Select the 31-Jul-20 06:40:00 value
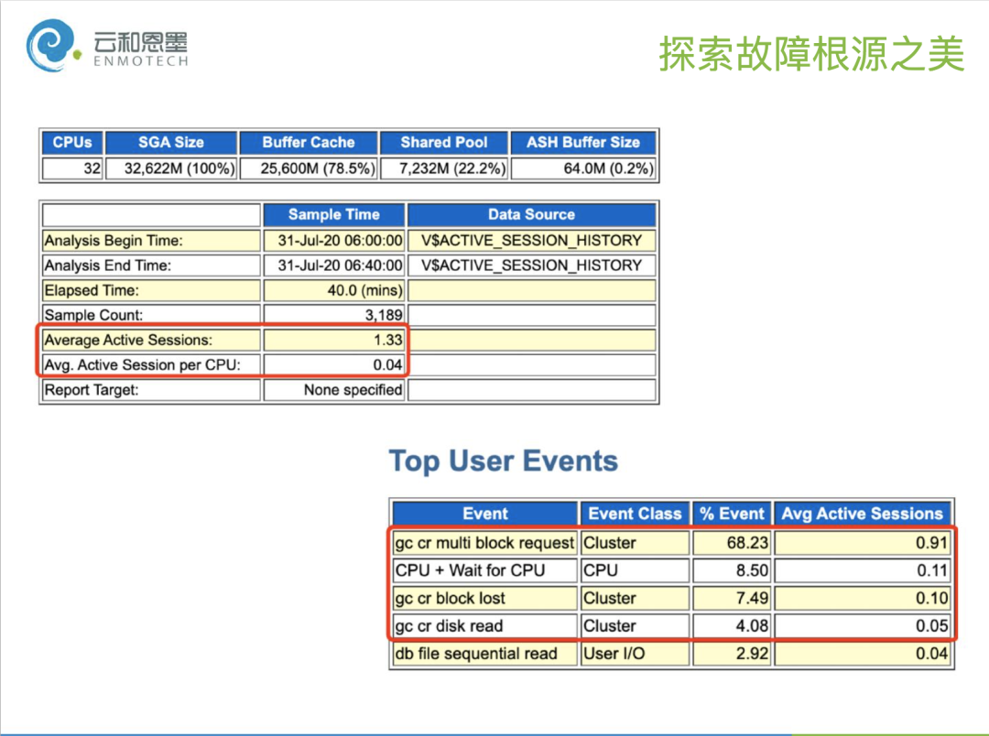989x736 pixels. pyautogui.click(x=333, y=265)
